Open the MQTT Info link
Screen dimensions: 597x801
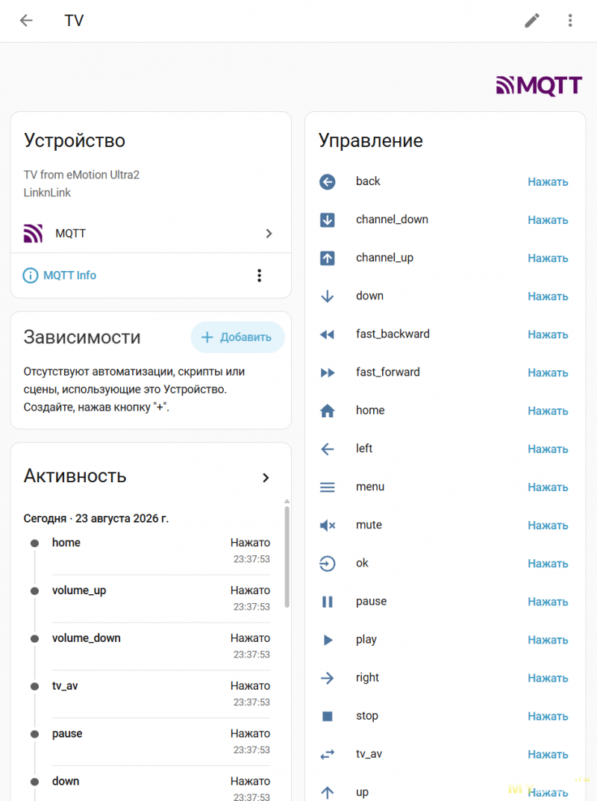point(69,275)
